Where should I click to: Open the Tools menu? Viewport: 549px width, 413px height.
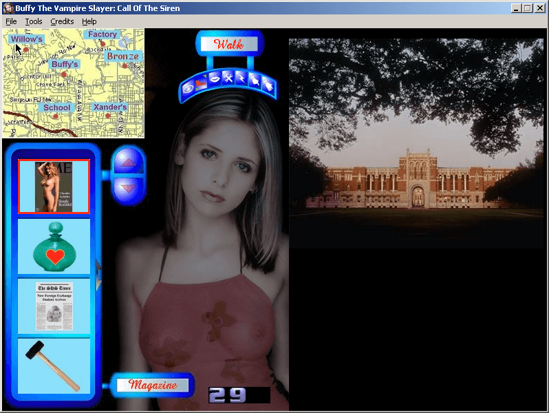point(34,22)
